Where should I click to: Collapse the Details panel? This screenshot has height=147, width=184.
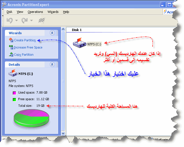click(52, 64)
